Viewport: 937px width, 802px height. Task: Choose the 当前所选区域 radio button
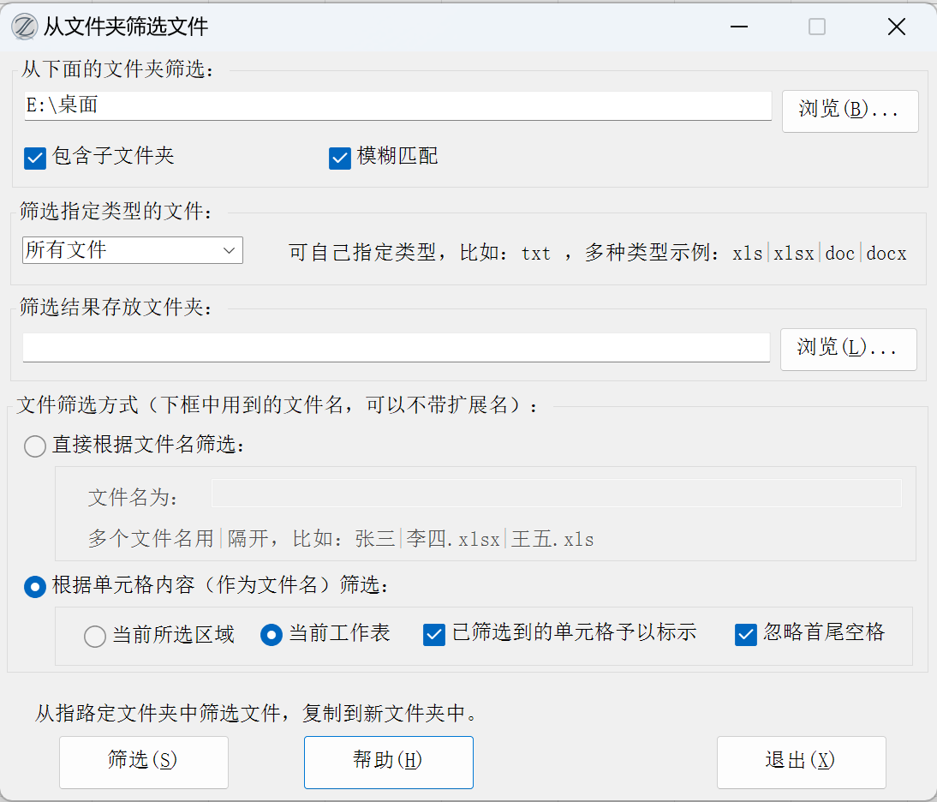click(95, 636)
